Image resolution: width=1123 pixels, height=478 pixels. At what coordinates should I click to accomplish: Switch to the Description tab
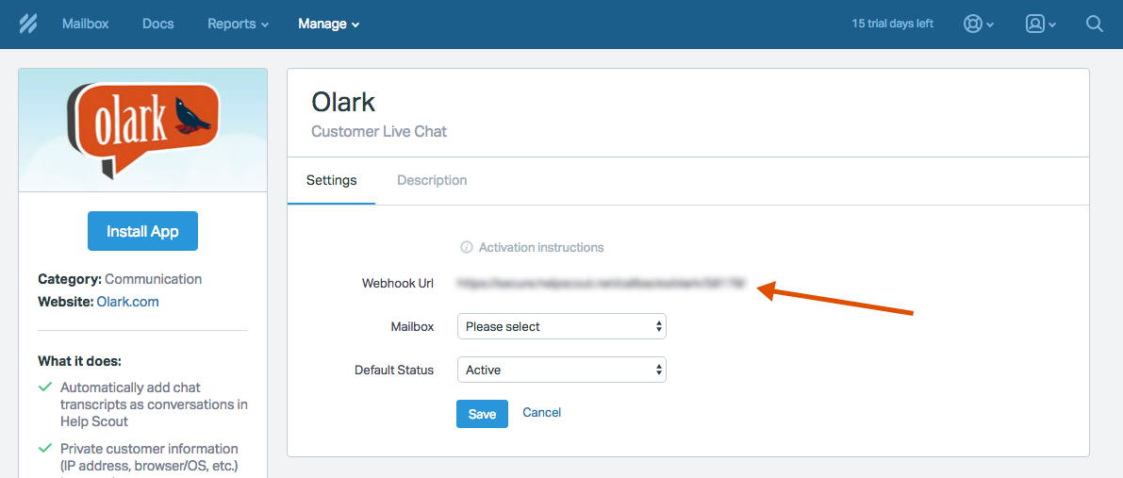432,180
